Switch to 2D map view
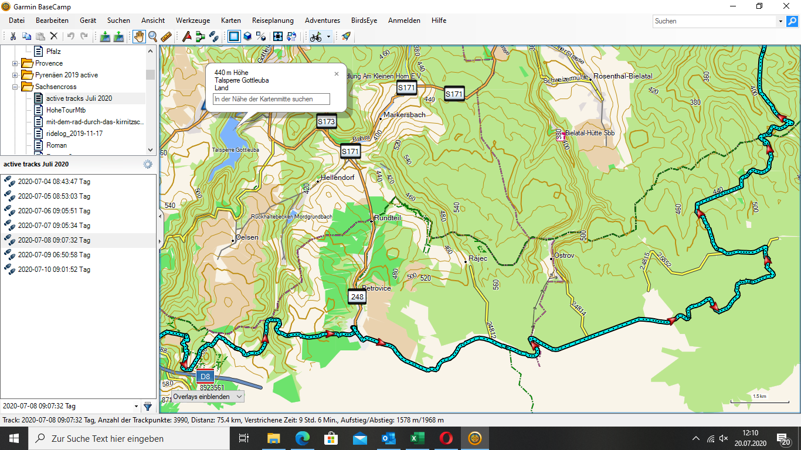 point(234,36)
